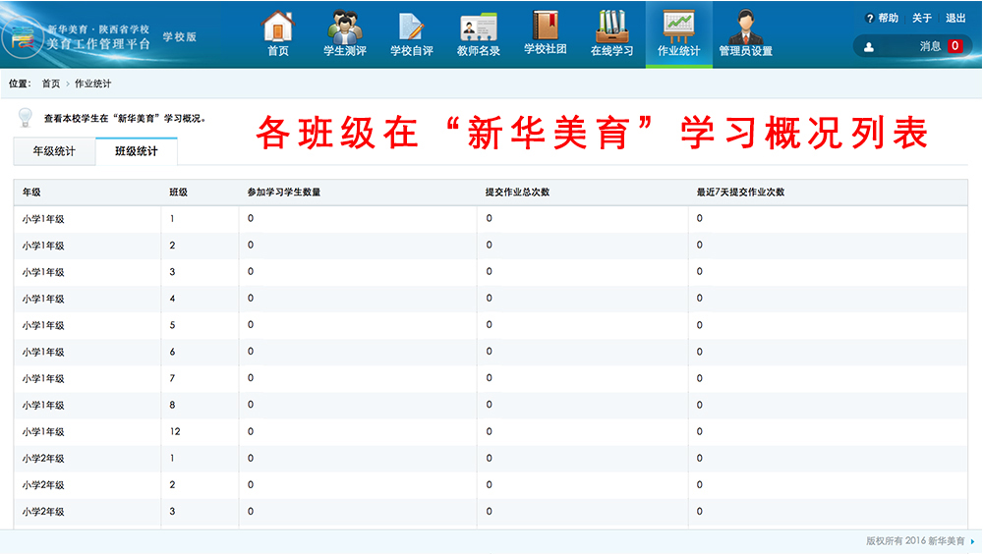
Task: Select 作业统计 homework statistics icon
Action: 678,27
